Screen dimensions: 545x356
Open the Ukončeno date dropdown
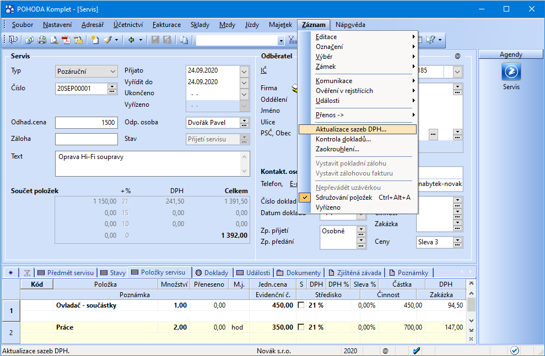(244, 94)
